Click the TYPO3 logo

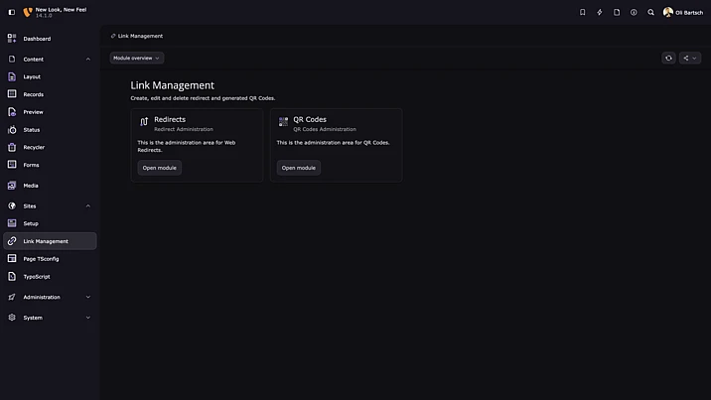28,12
